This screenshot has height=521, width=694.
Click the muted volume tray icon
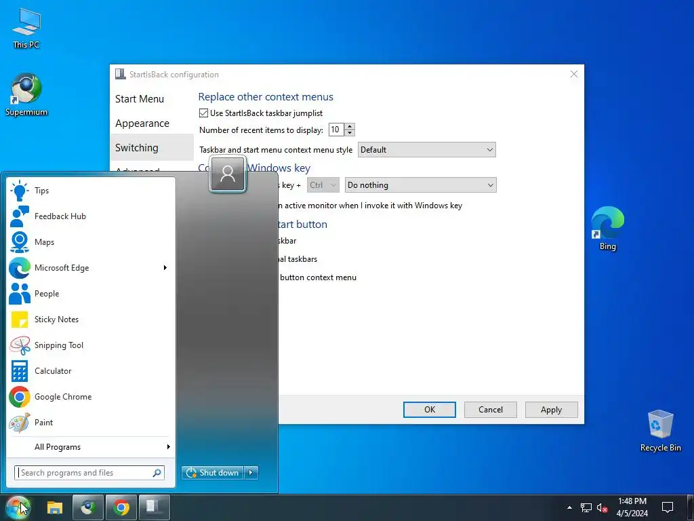point(602,507)
